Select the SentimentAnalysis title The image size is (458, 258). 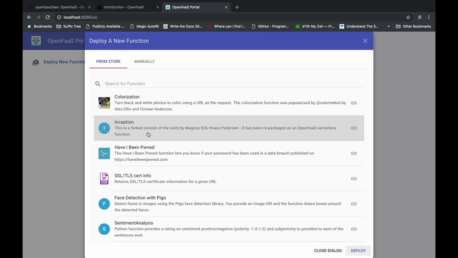click(134, 223)
